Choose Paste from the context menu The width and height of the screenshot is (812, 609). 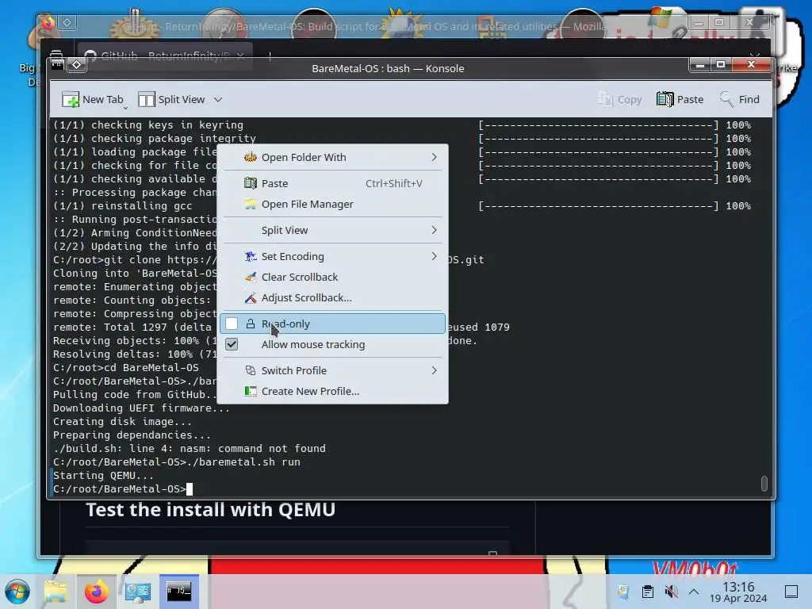pos(332,183)
